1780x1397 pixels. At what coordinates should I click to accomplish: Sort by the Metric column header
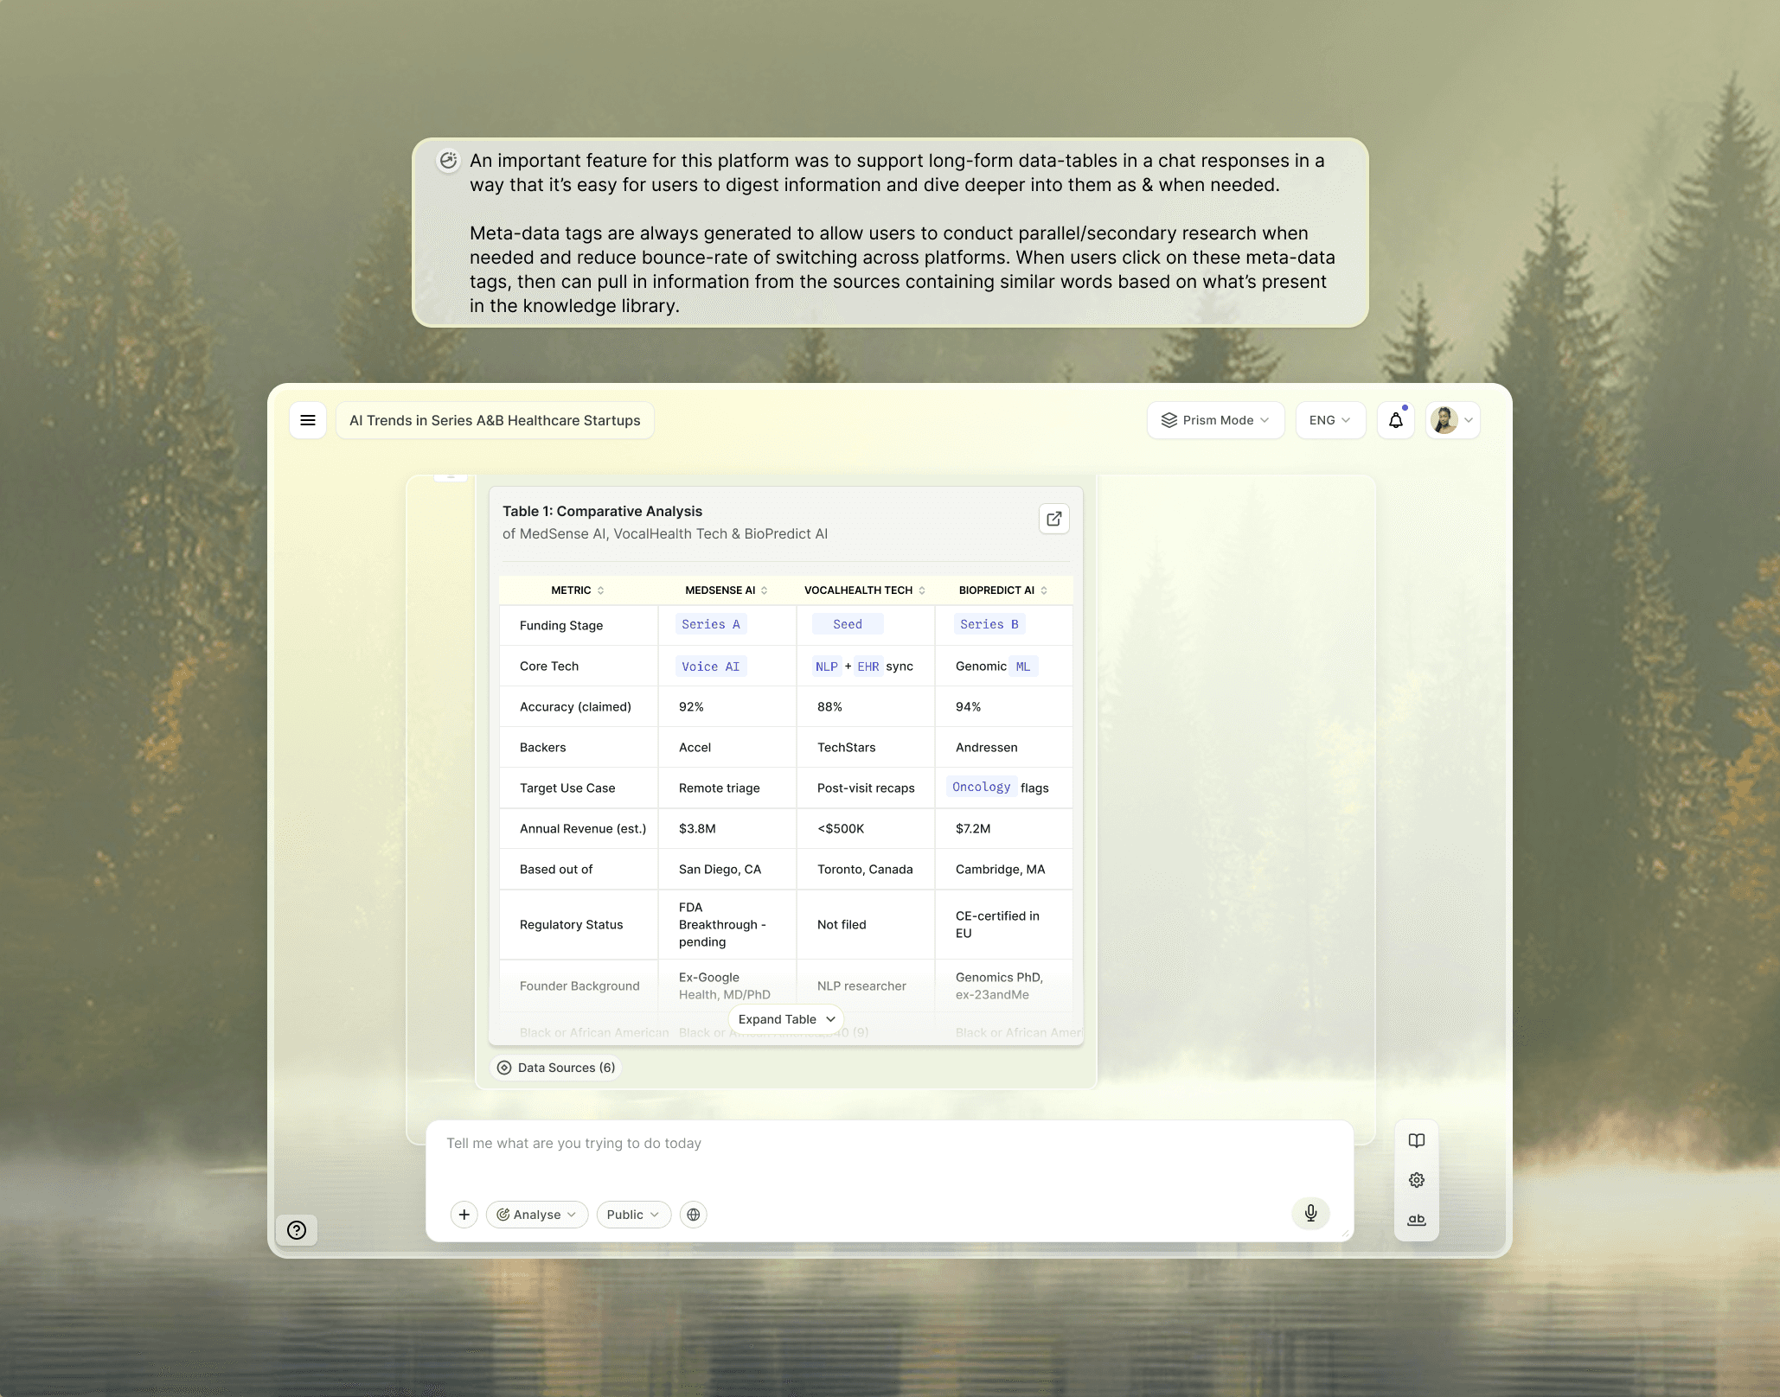click(x=600, y=590)
